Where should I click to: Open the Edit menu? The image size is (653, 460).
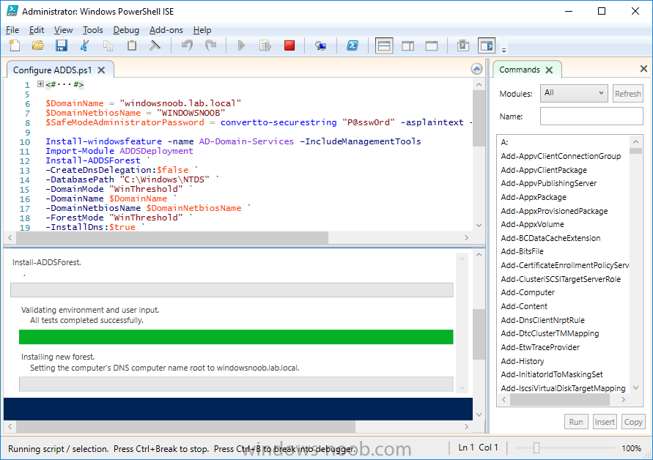(36, 30)
